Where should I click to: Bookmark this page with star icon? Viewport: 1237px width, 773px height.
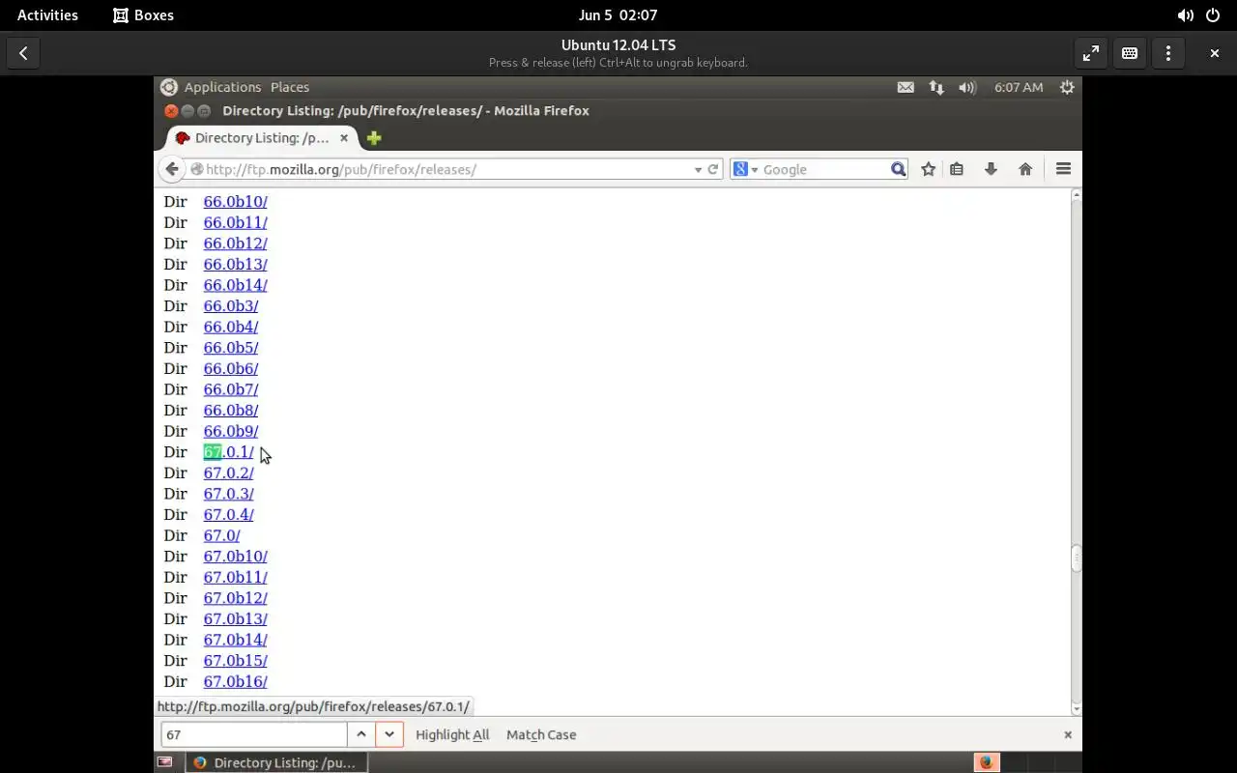pyautogui.click(x=929, y=169)
